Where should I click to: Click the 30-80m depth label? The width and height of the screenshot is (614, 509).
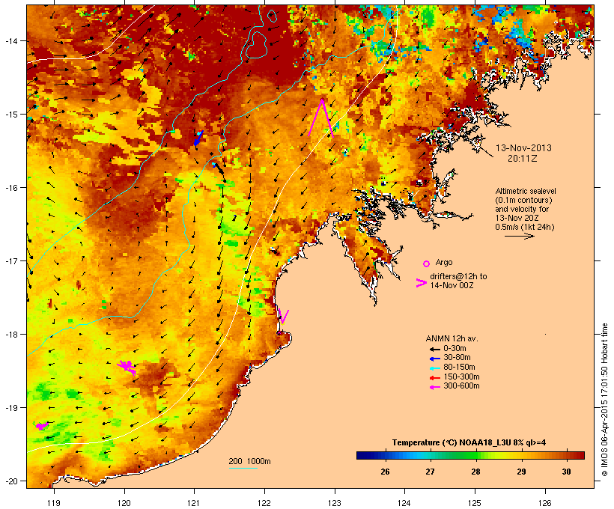click(x=457, y=358)
